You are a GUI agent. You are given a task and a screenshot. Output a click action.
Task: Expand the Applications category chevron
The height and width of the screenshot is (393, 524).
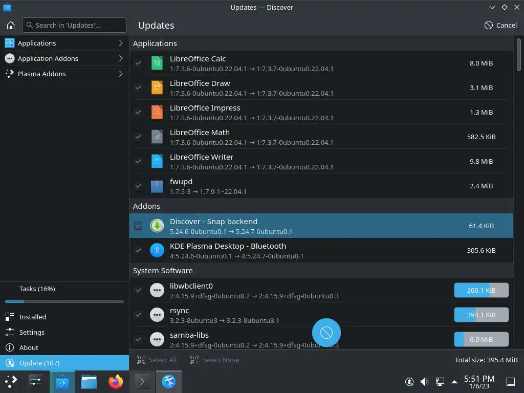121,43
